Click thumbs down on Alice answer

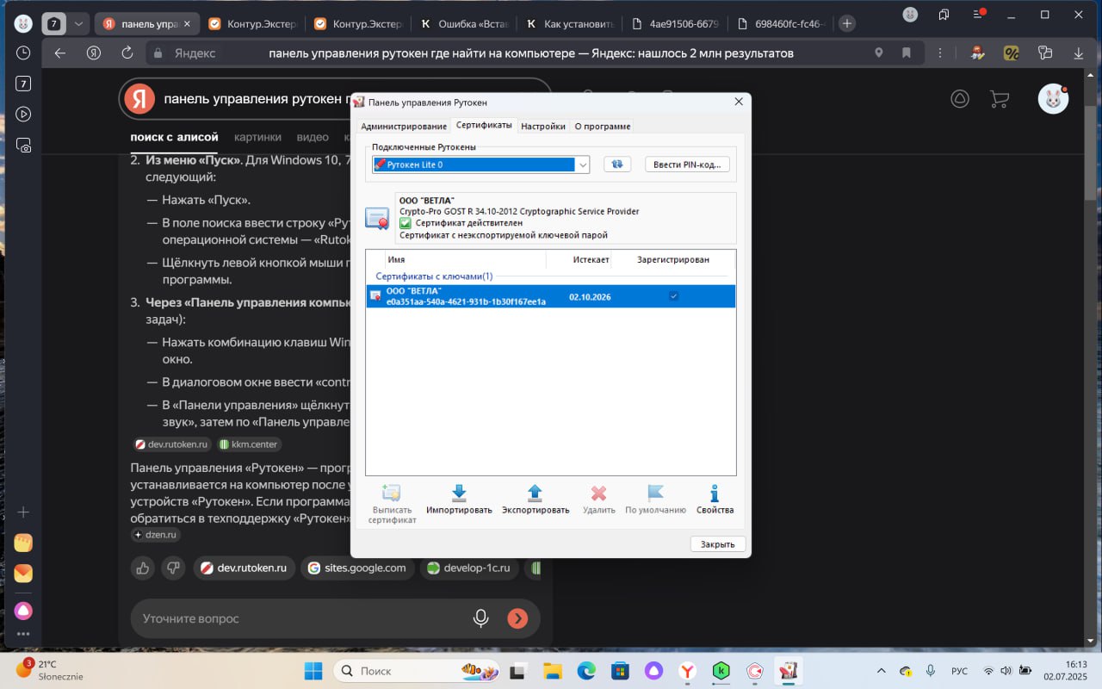point(174,568)
